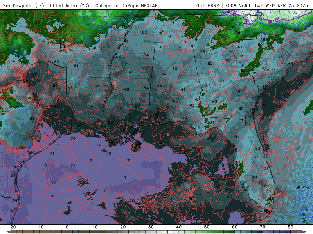Click the '60' color scale label

point(235,227)
